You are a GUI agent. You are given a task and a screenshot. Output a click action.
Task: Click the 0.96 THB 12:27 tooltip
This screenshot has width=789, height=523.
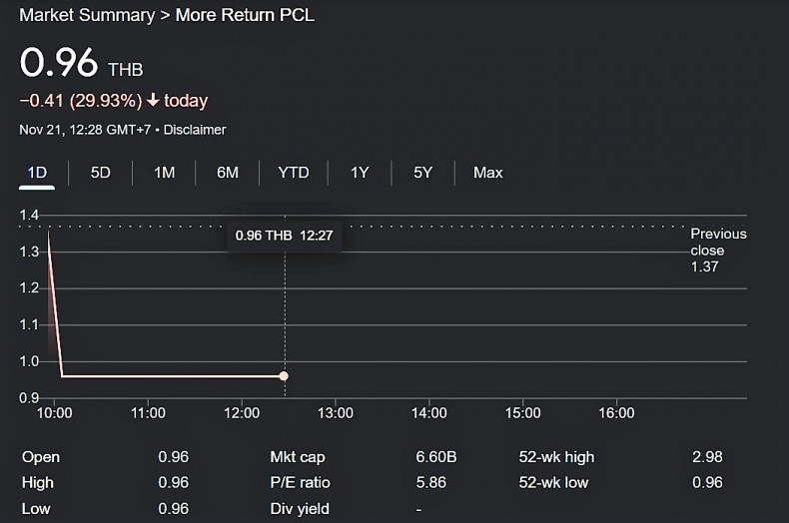click(x=284, y=236)
